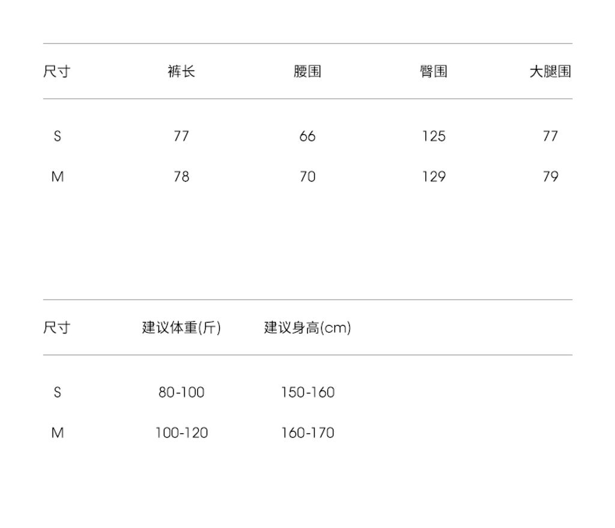Click the 160-170 height range
615x528 pixels.
307,433
